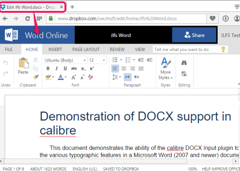Toggle Italic formatting
Viewport: 240px width, 171px height.
click(x=57, y=69)
